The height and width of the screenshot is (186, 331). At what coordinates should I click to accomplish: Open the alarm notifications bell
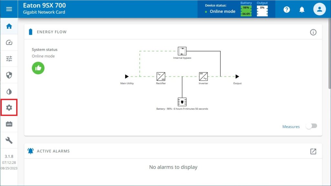pyautogui.click(x=302, y=9)
